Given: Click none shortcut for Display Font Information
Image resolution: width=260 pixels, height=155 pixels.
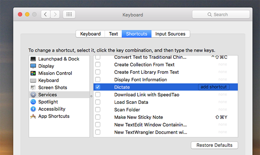Looking at the screenshot, I should click(x=223, y=79).
